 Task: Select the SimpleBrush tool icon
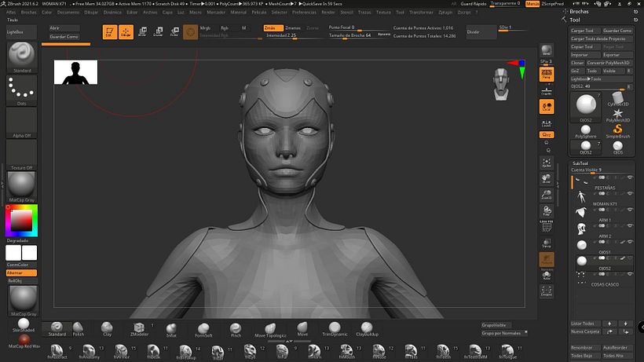coord(617,129)
